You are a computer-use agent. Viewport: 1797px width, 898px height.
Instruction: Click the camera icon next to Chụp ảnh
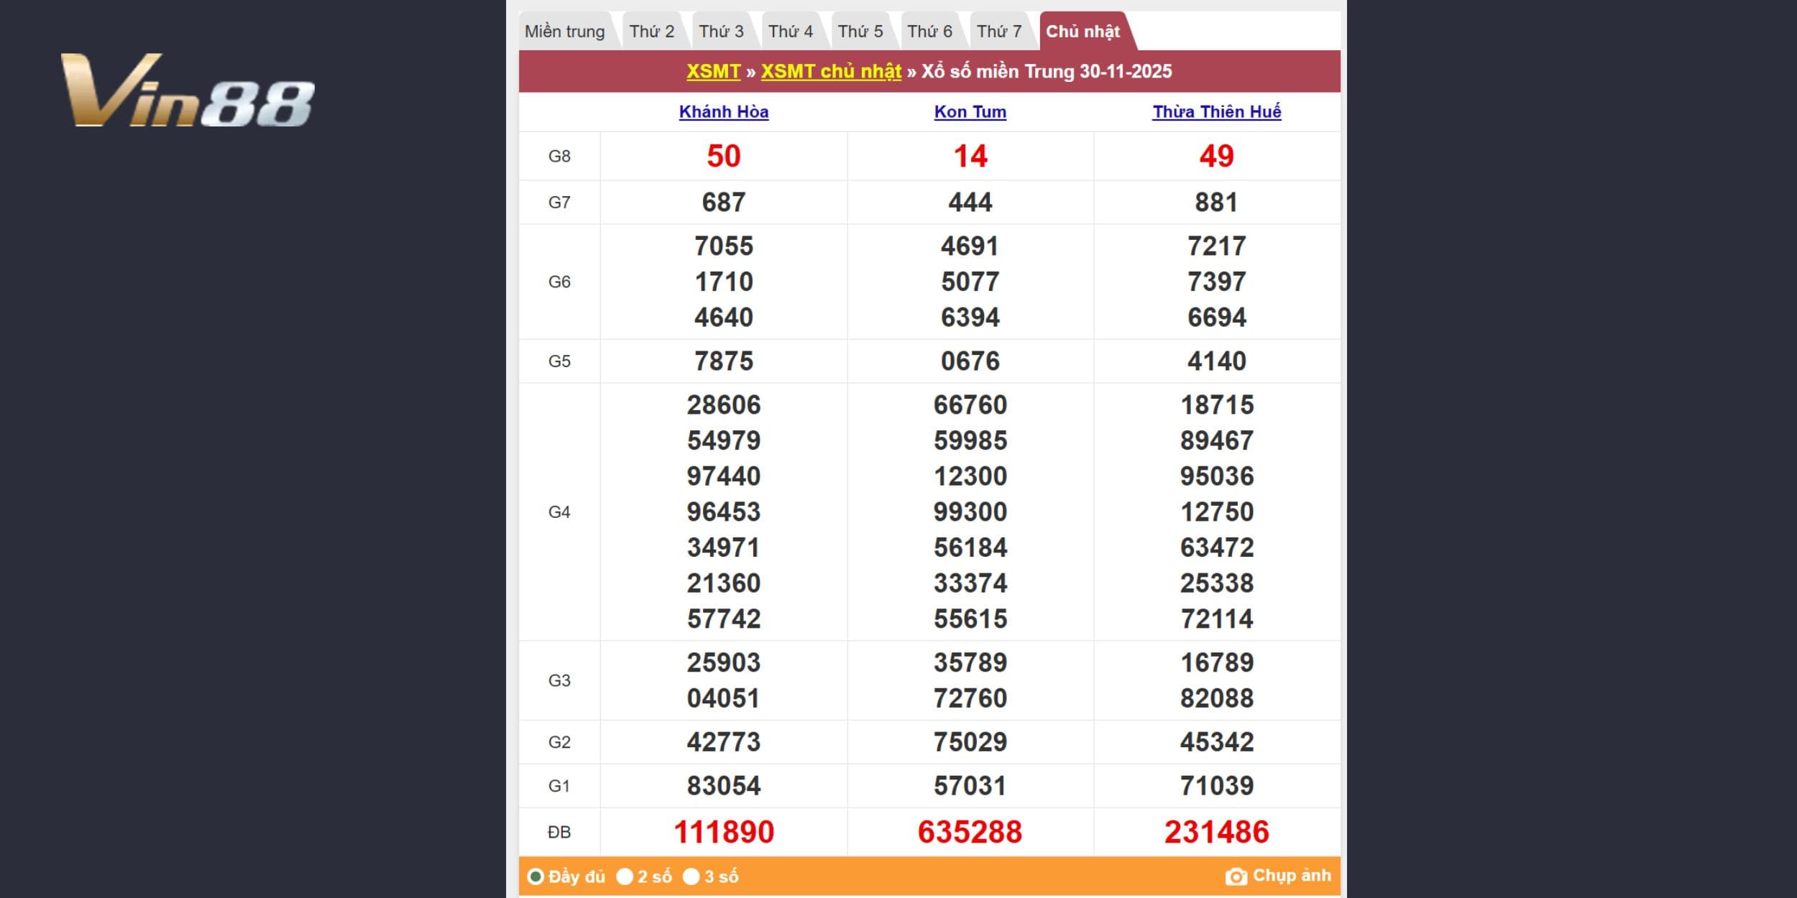point(1236,876)
